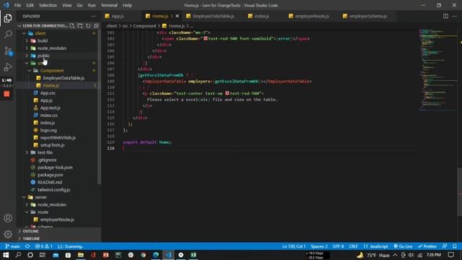Click the New File icon in Explorer

(72, 26)
